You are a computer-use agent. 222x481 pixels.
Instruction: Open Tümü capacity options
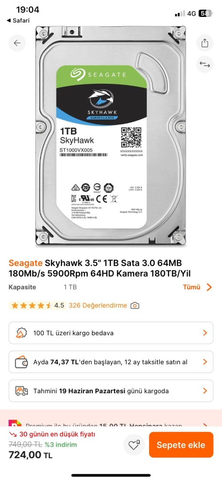(198, 287)
